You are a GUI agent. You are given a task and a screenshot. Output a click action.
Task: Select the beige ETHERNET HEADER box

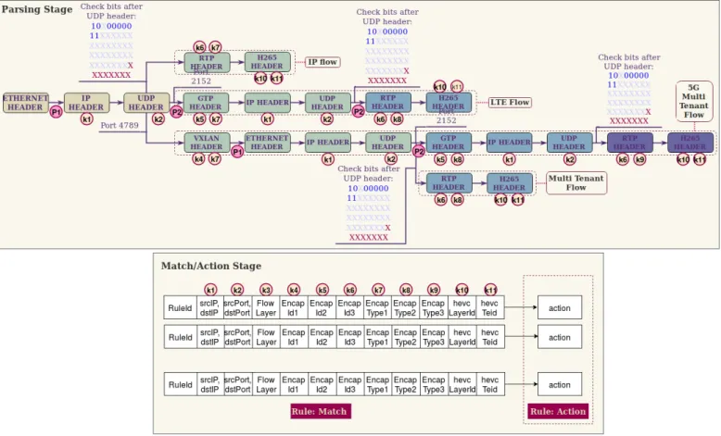point(25,103)
